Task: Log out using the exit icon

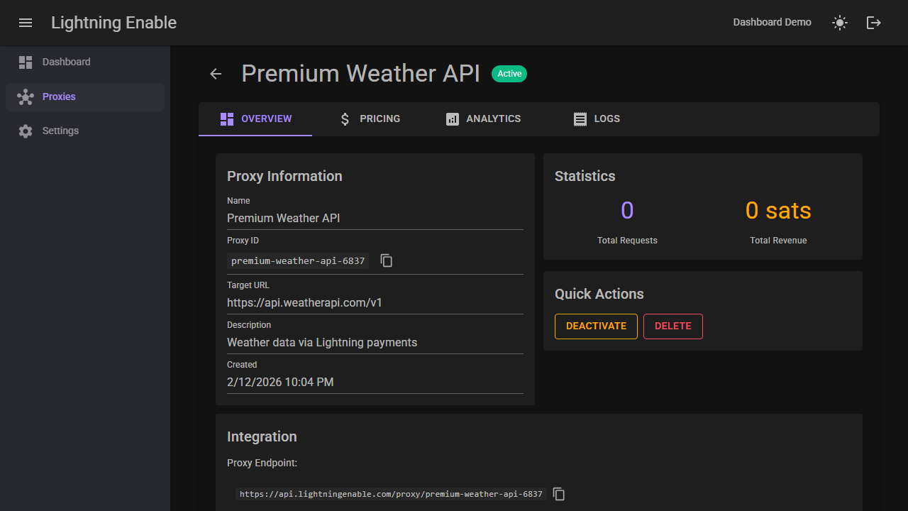Action: click(873, 23)
